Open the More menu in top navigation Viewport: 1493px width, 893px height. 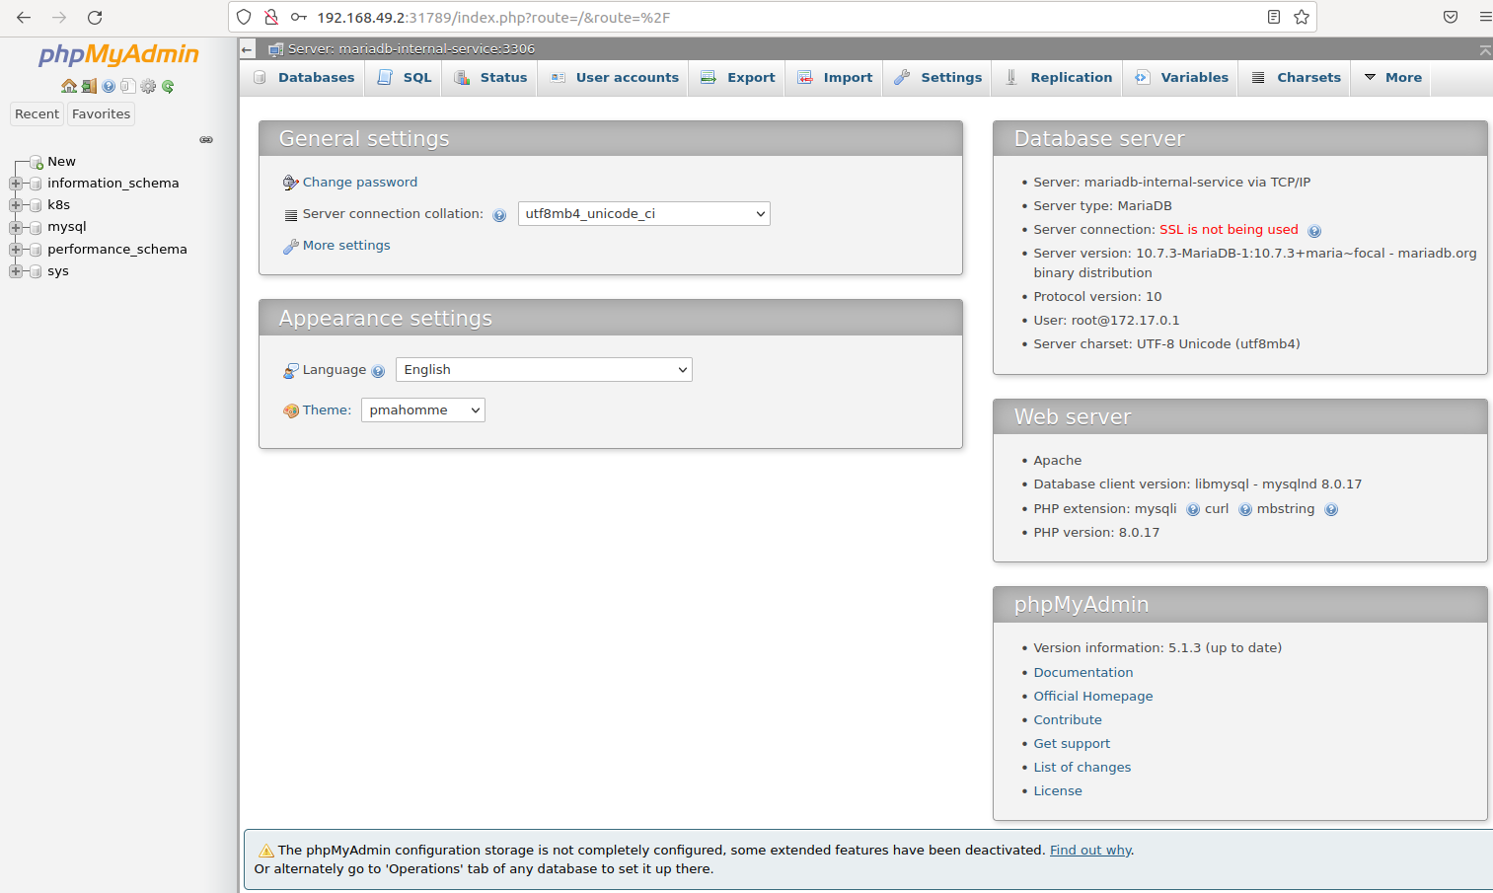[x=1393, y=78]
